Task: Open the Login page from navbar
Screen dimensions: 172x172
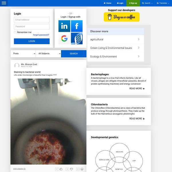Action: pos(120,3)
